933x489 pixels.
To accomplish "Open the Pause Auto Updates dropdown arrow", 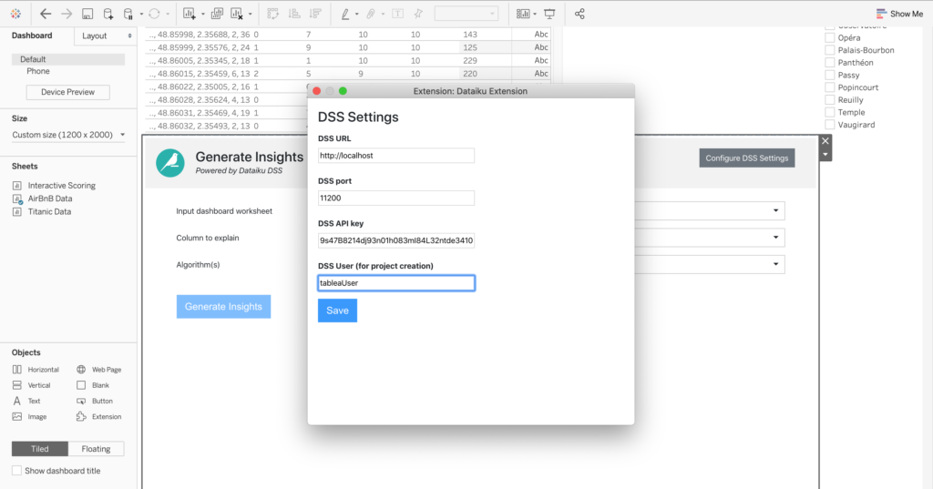I will point(141,14).
